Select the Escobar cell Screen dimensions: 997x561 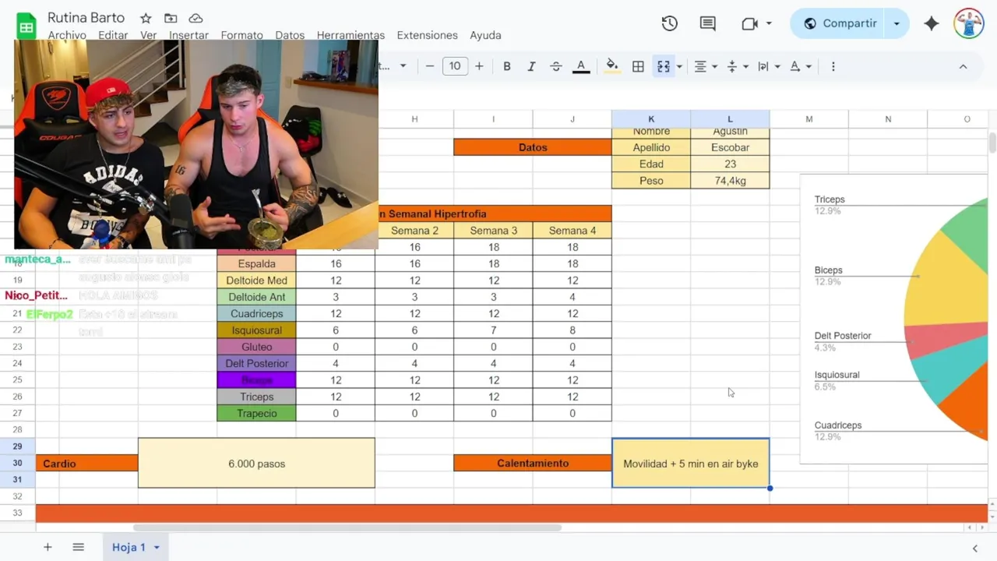[x=730, y=147]
